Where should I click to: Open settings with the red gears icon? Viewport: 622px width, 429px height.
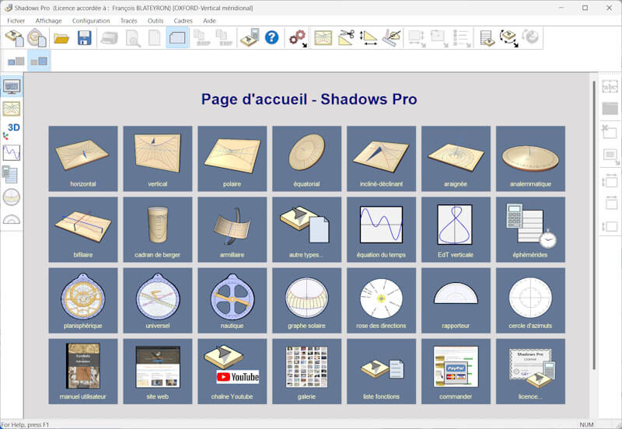[298, 38]
